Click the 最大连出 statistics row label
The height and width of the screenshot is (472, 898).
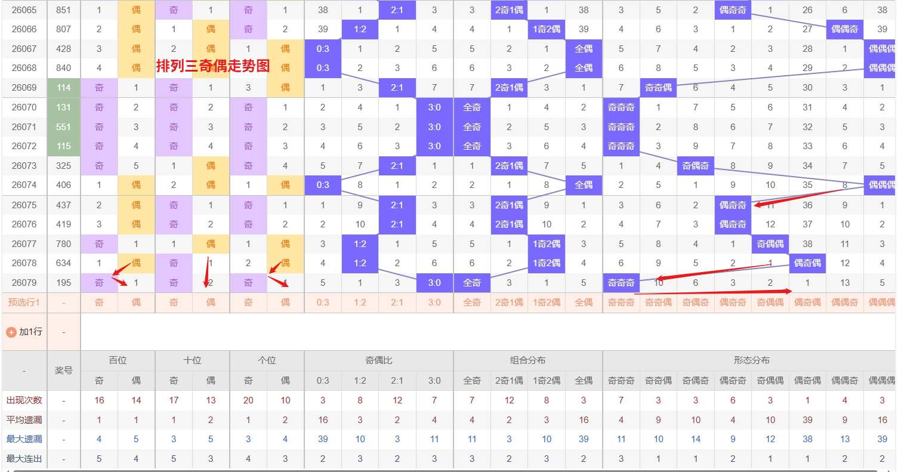tap(24, 459)
